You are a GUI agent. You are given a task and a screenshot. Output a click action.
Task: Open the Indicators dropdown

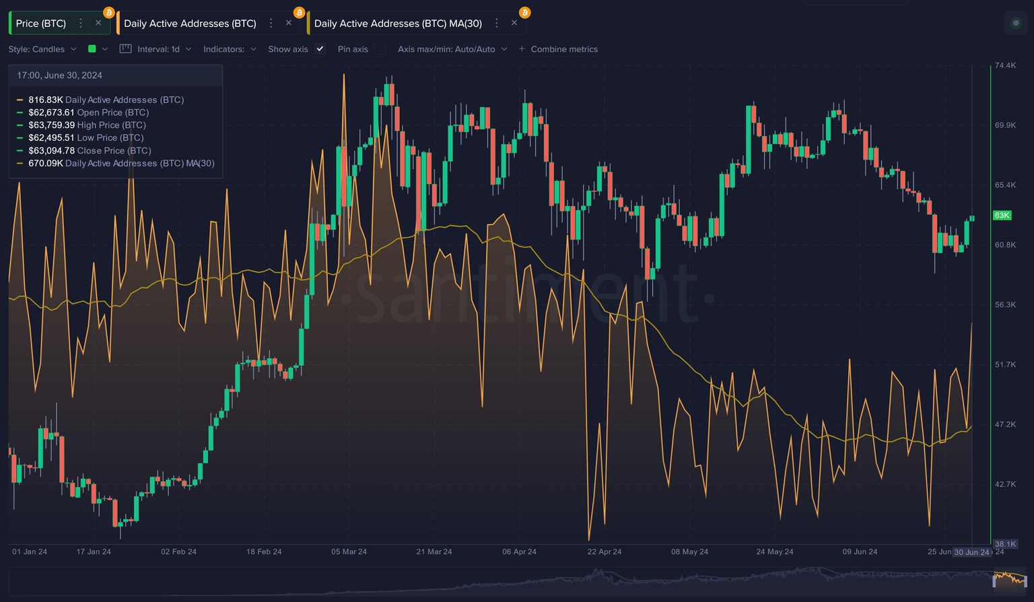pos(230,48)
